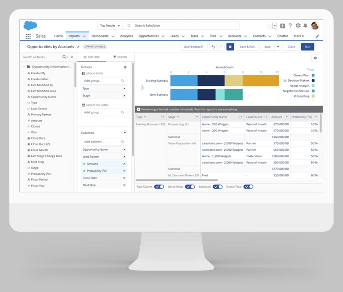Turn off the Detail Rows switch
Image resolution: width=343 pixels, height=292 pixels.
[x=190, y=187]
